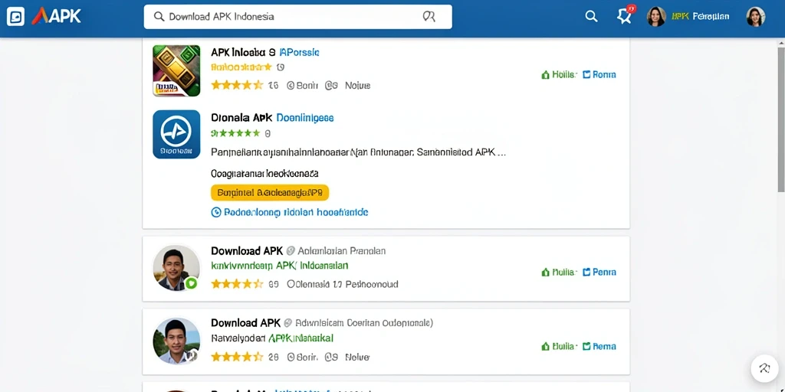This screenshot has width=785, height=392.
Task: Open the avatar of the third Download APK result
Action: (176, 268)
